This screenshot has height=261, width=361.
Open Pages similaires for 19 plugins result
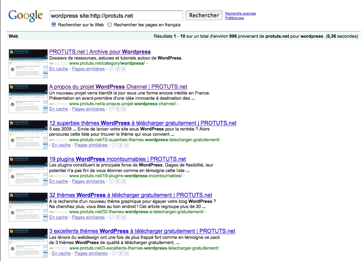(88, 181)
